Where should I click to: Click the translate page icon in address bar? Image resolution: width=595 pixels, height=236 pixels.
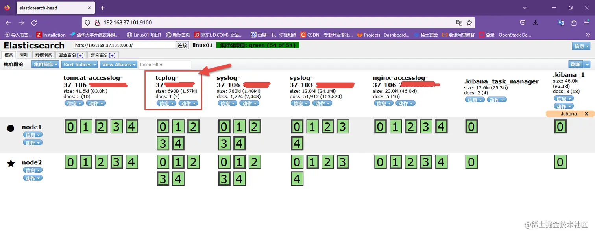(459, 23)
